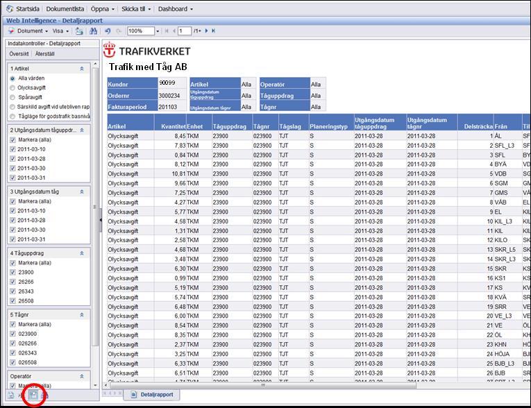Uncheck tågnr 023900 checkbox
Image resolution: width=531 pixels, height=408 pixels.
point(12,334)
